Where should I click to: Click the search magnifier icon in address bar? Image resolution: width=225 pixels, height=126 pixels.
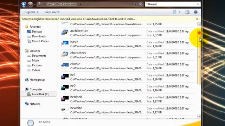coord(39,4)
